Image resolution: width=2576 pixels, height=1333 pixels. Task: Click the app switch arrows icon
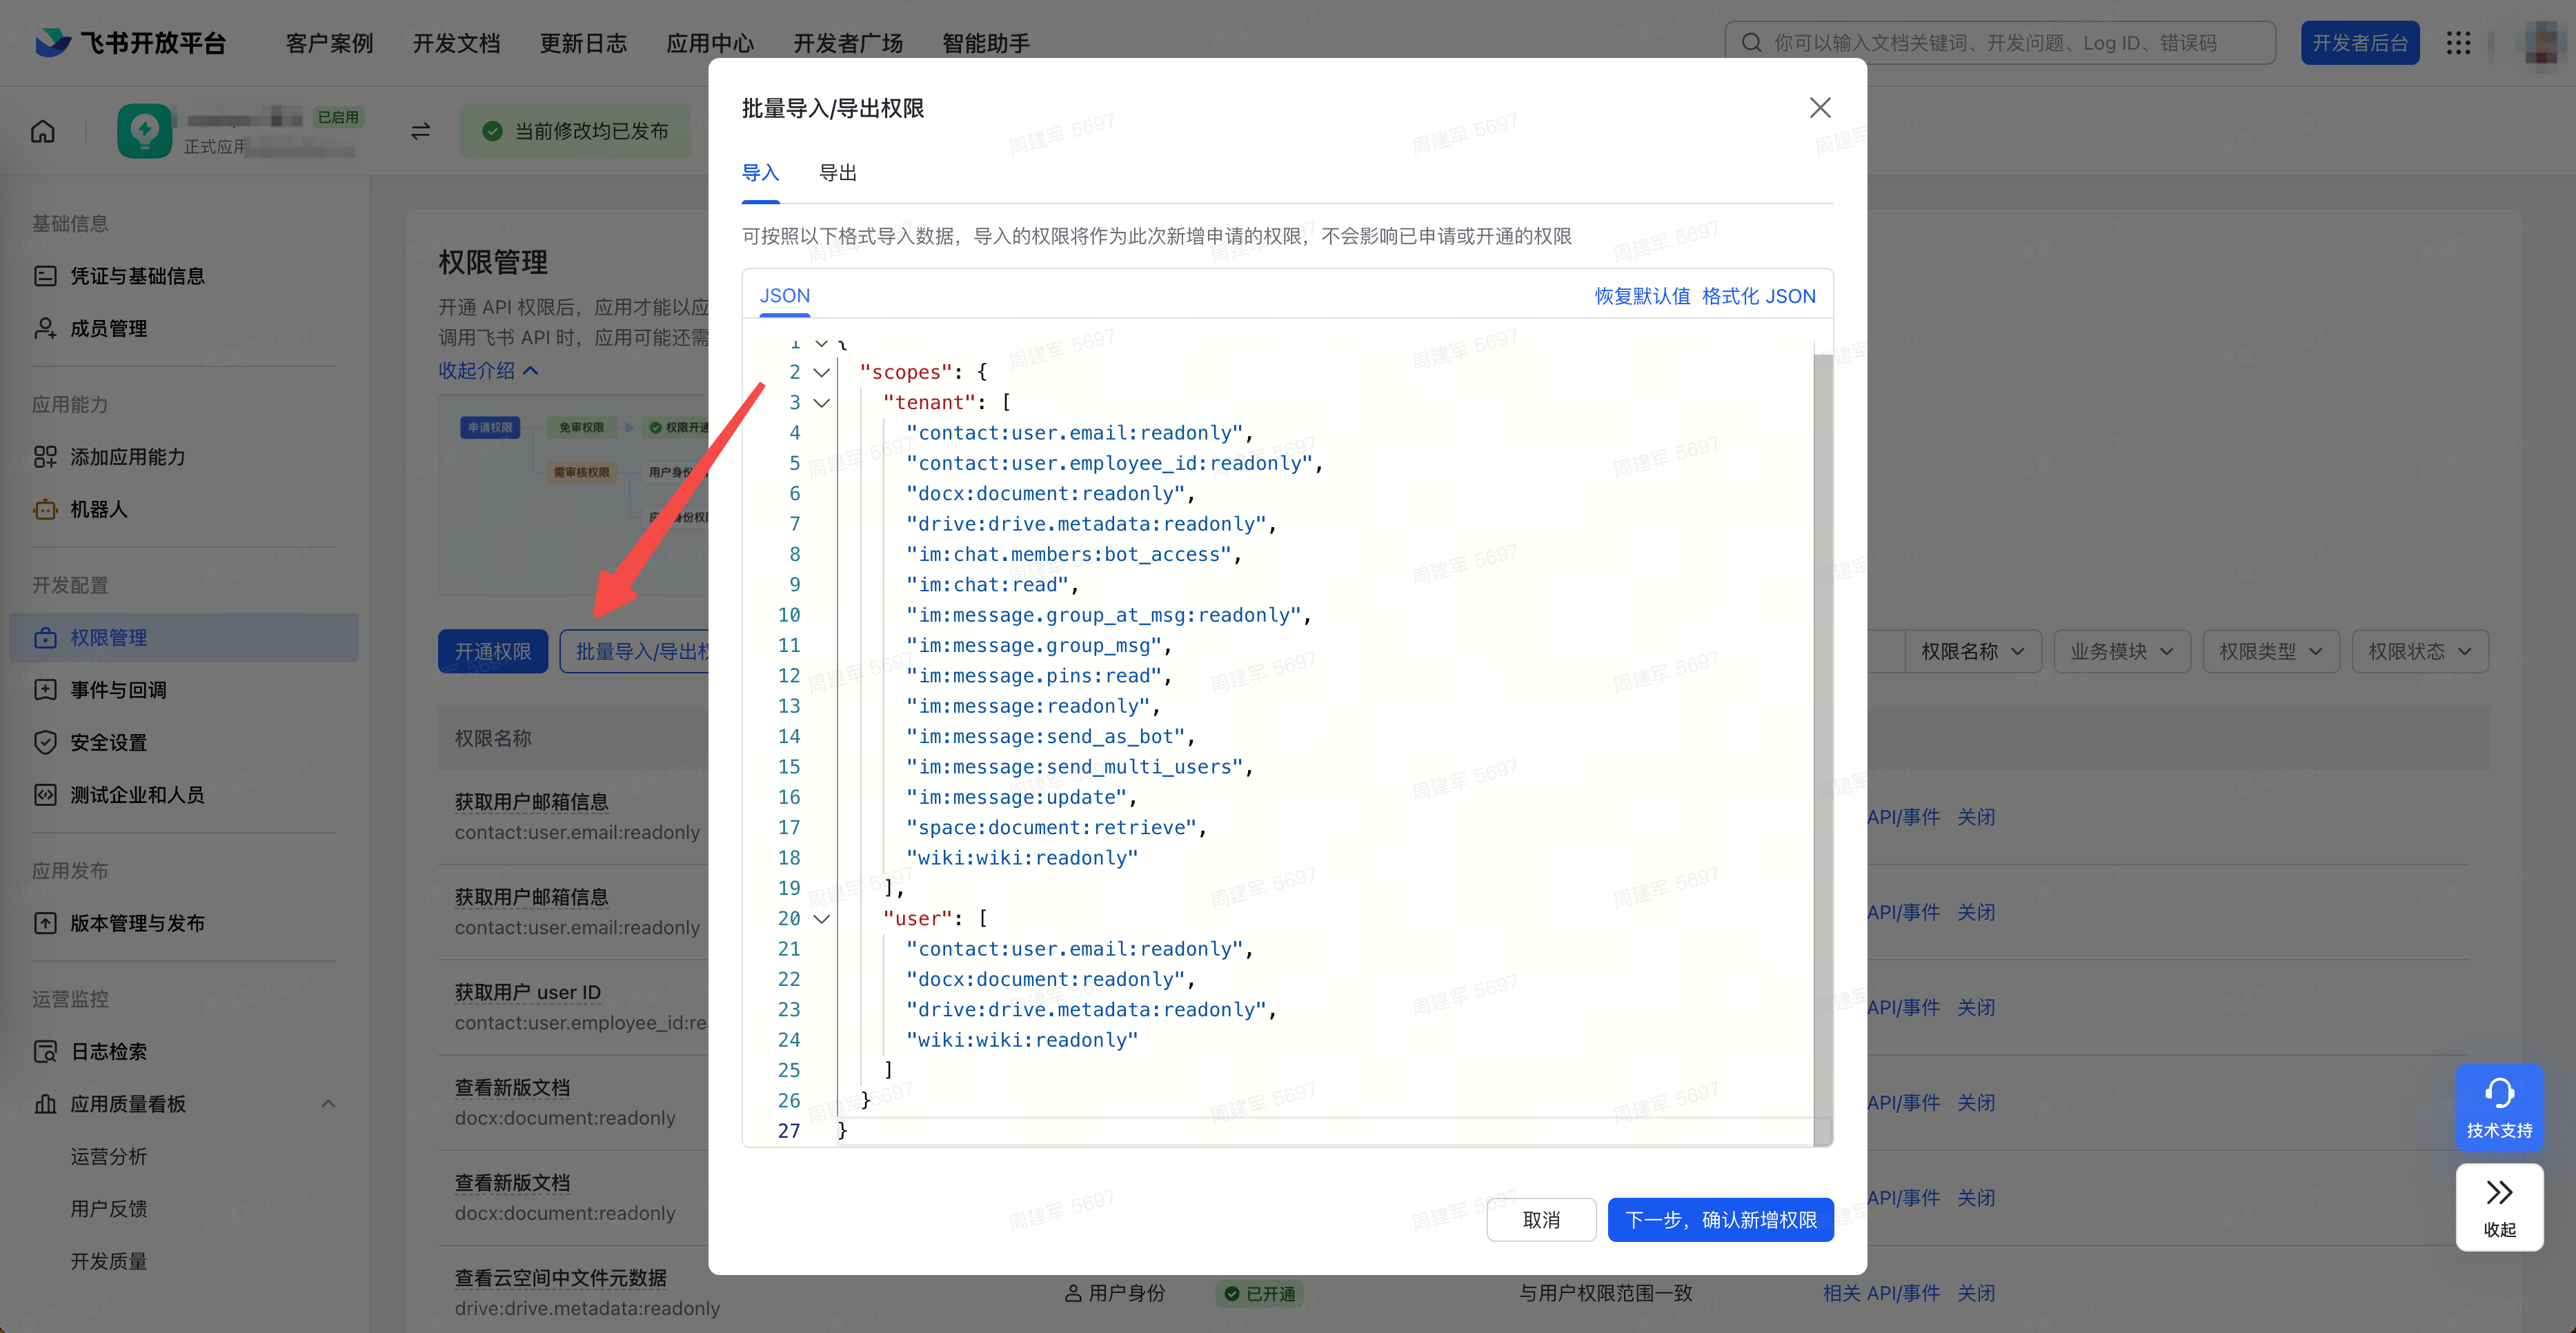420,131
